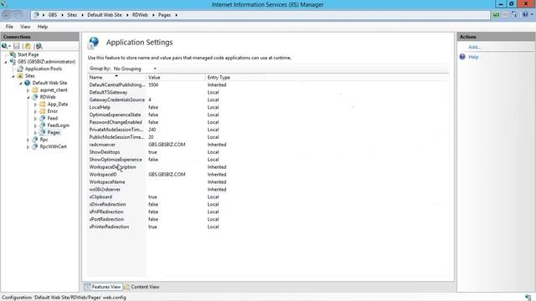Open the View menu

click(x=25, y=27)
